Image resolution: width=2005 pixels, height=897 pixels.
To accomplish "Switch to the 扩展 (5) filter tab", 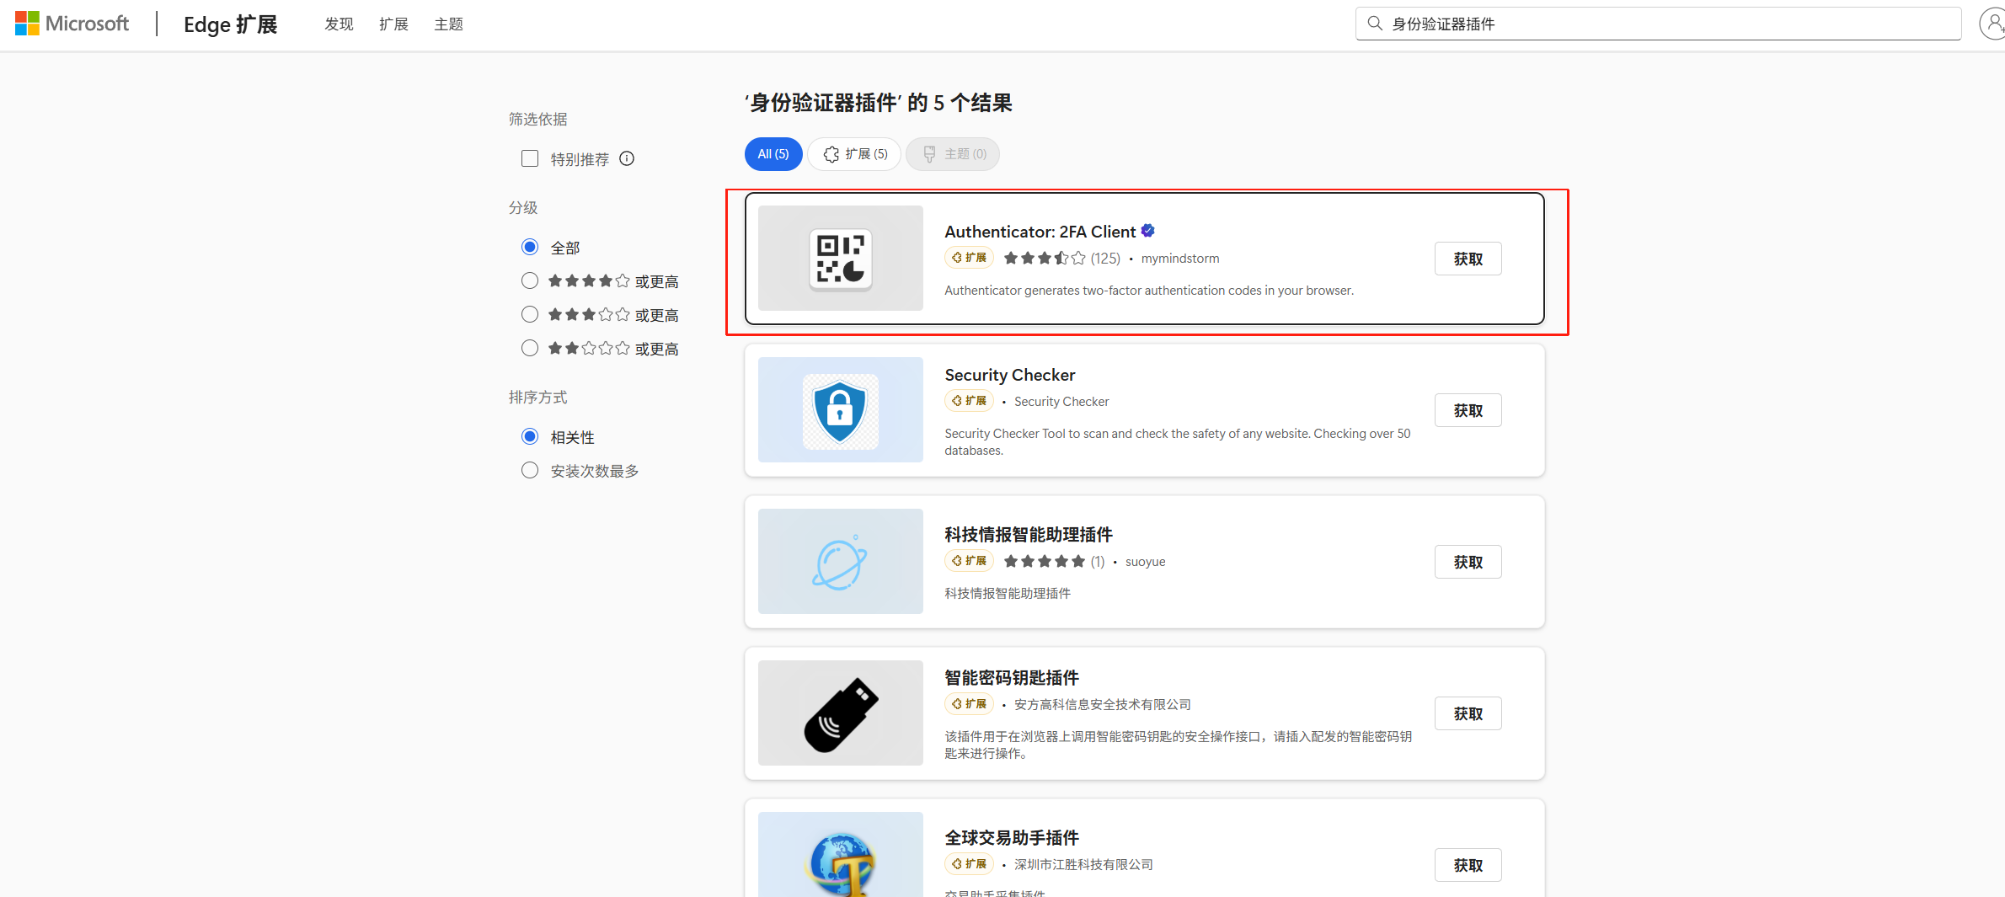I will [855, 154].
